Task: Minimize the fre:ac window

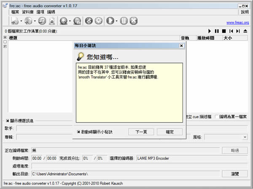Action: (240, 6)
